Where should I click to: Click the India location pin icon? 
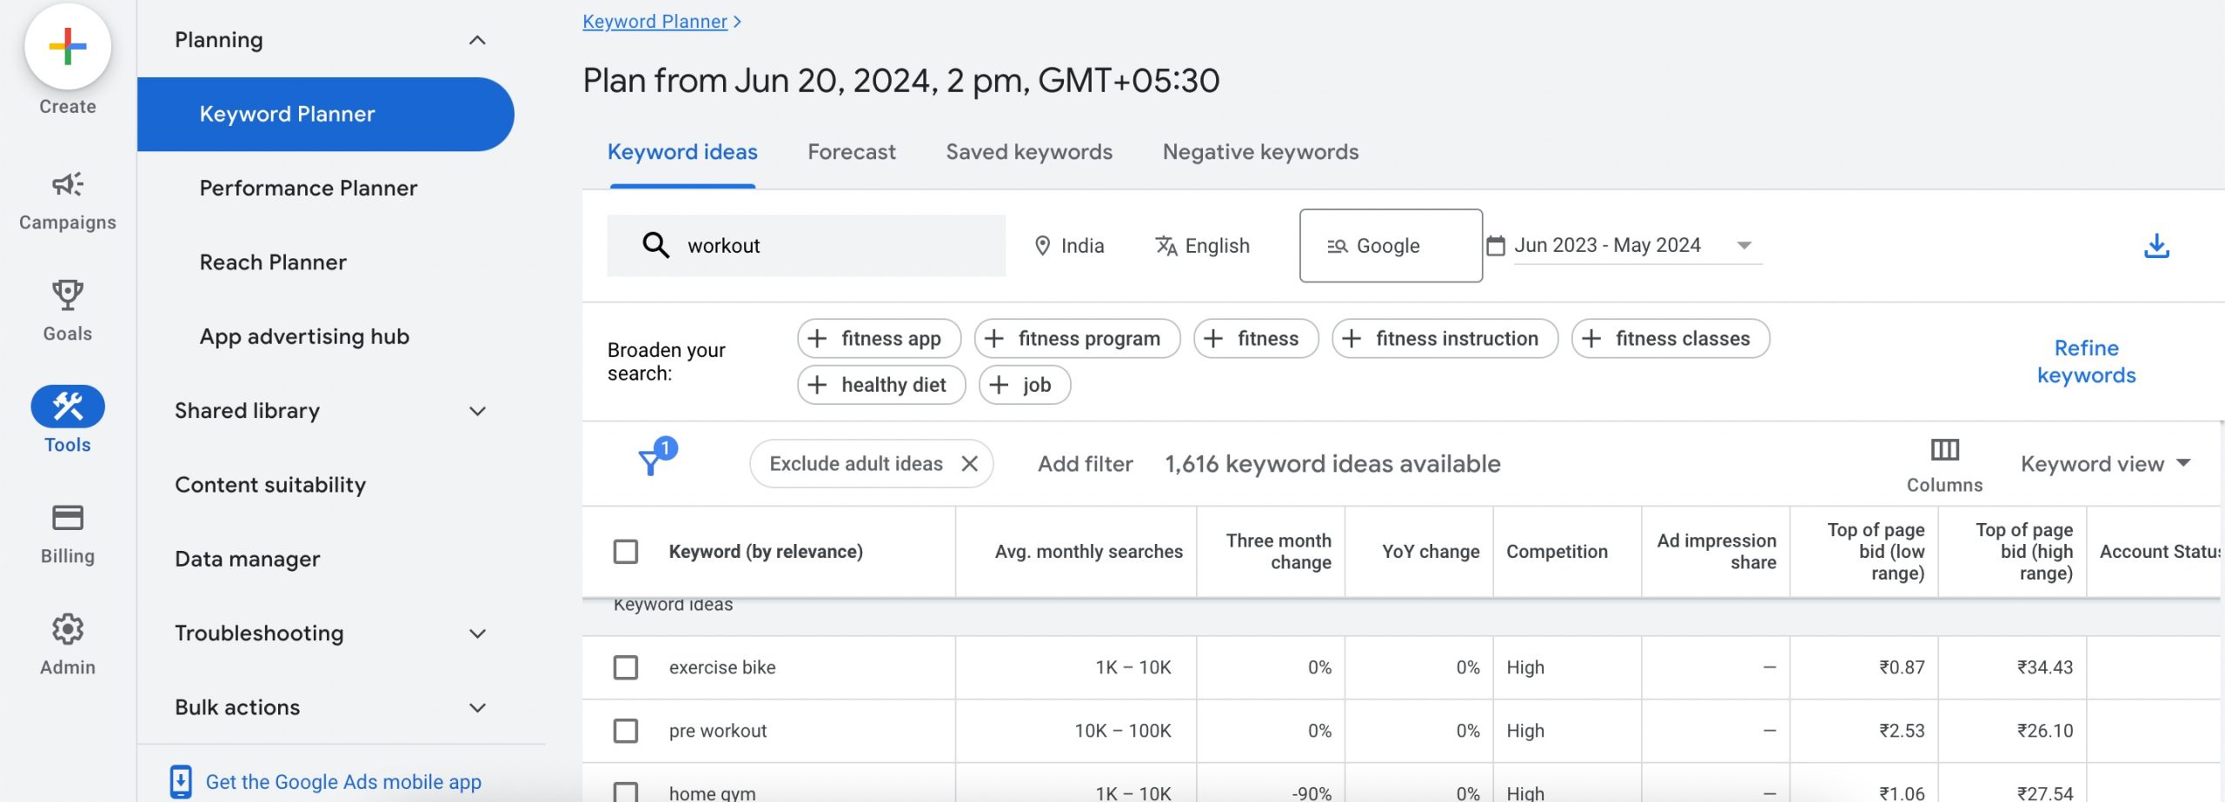pyautogui.click(x=1042, y=246)
